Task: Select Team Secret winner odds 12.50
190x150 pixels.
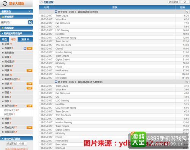Action: tap(186, 41)
